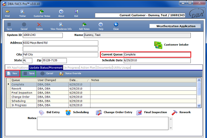Click the empty second address line field
This screenshot has width=207, height=138.
(60, 49)
